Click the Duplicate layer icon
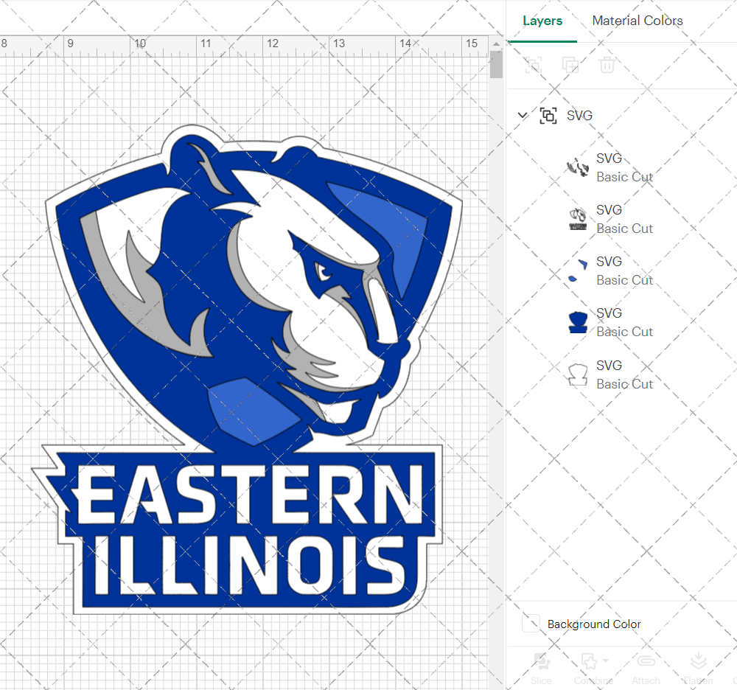This screenshot has height=690, width=737. [570, 65]
